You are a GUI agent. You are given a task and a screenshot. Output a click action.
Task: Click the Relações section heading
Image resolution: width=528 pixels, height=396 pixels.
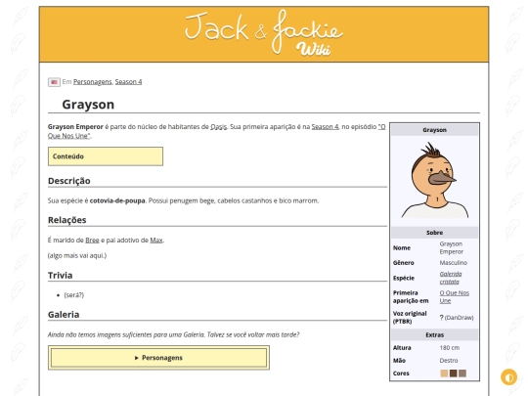(67, 220)
